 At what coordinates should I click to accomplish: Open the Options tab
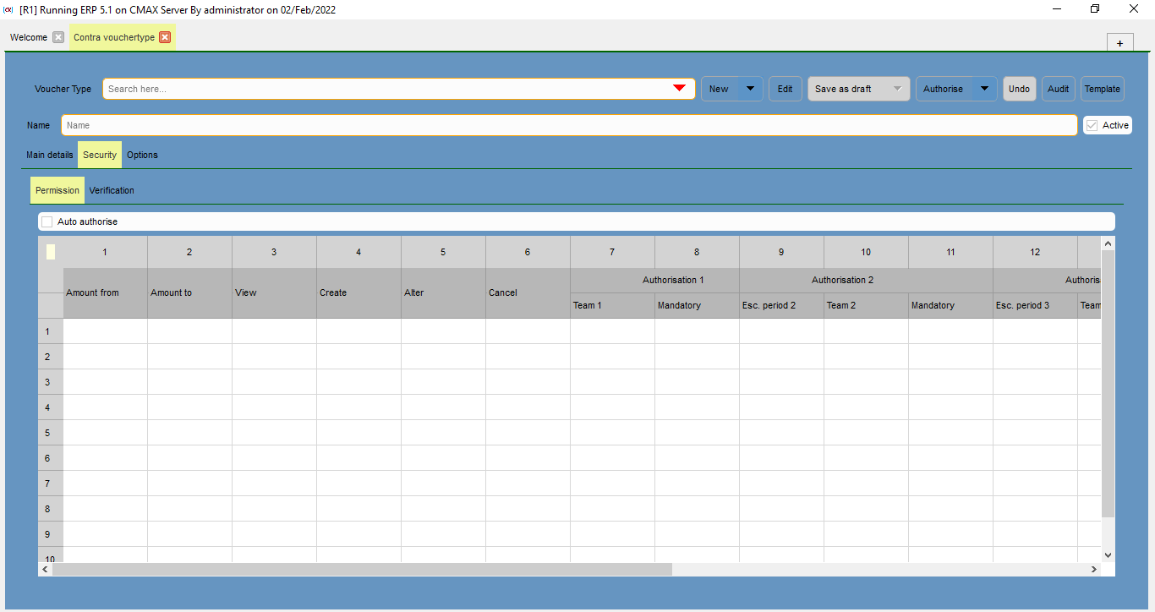(x=143, y=155)
